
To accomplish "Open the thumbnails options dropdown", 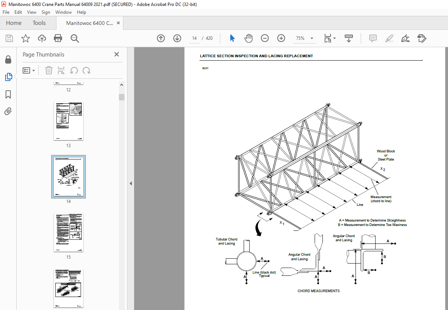I will tap(29, 70).
